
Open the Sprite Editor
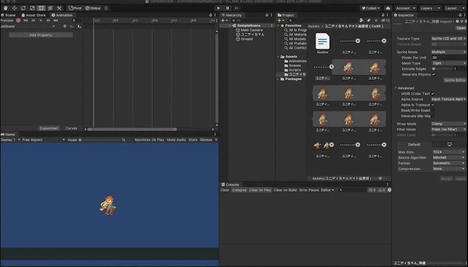pyautogui.click(x=455, y=80)
